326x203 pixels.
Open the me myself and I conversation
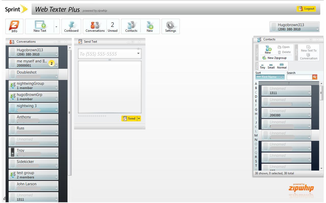tap(33, 63)
